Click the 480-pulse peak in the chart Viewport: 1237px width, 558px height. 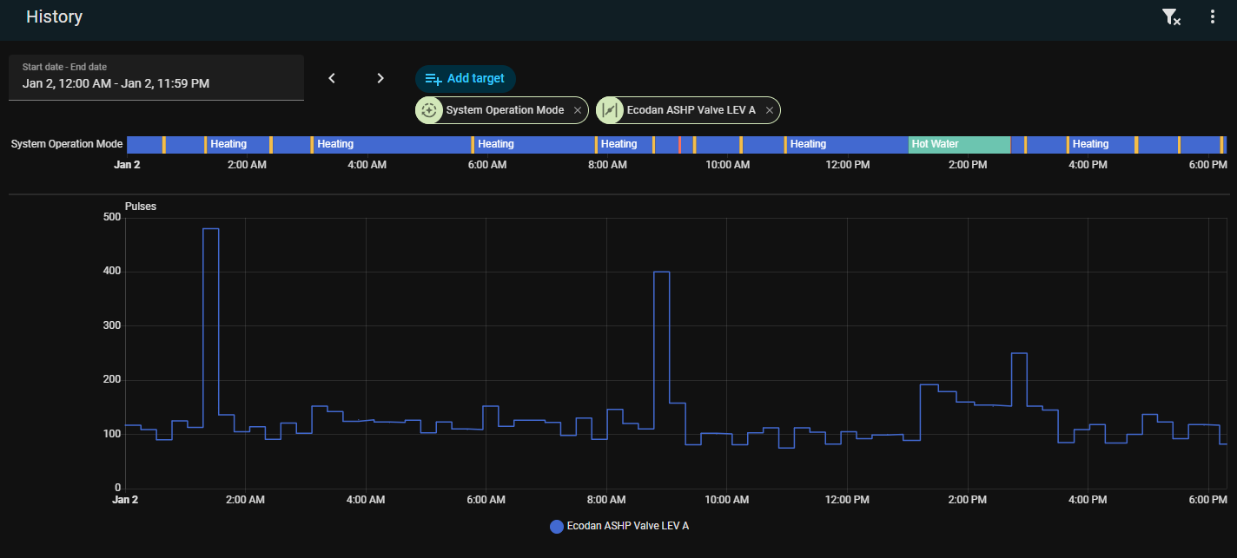[210, 229]
